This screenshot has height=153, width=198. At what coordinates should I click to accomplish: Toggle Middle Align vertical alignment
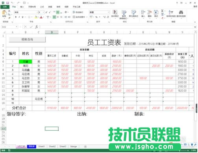pyautogui.click(x=58, y=12)
